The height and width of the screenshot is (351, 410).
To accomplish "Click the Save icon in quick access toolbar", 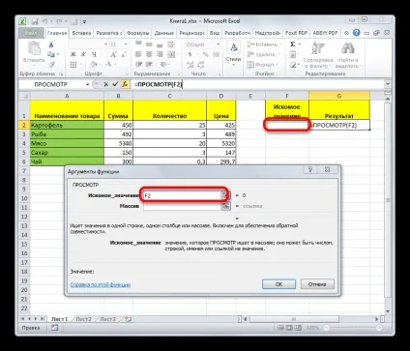I will point(35,21).
